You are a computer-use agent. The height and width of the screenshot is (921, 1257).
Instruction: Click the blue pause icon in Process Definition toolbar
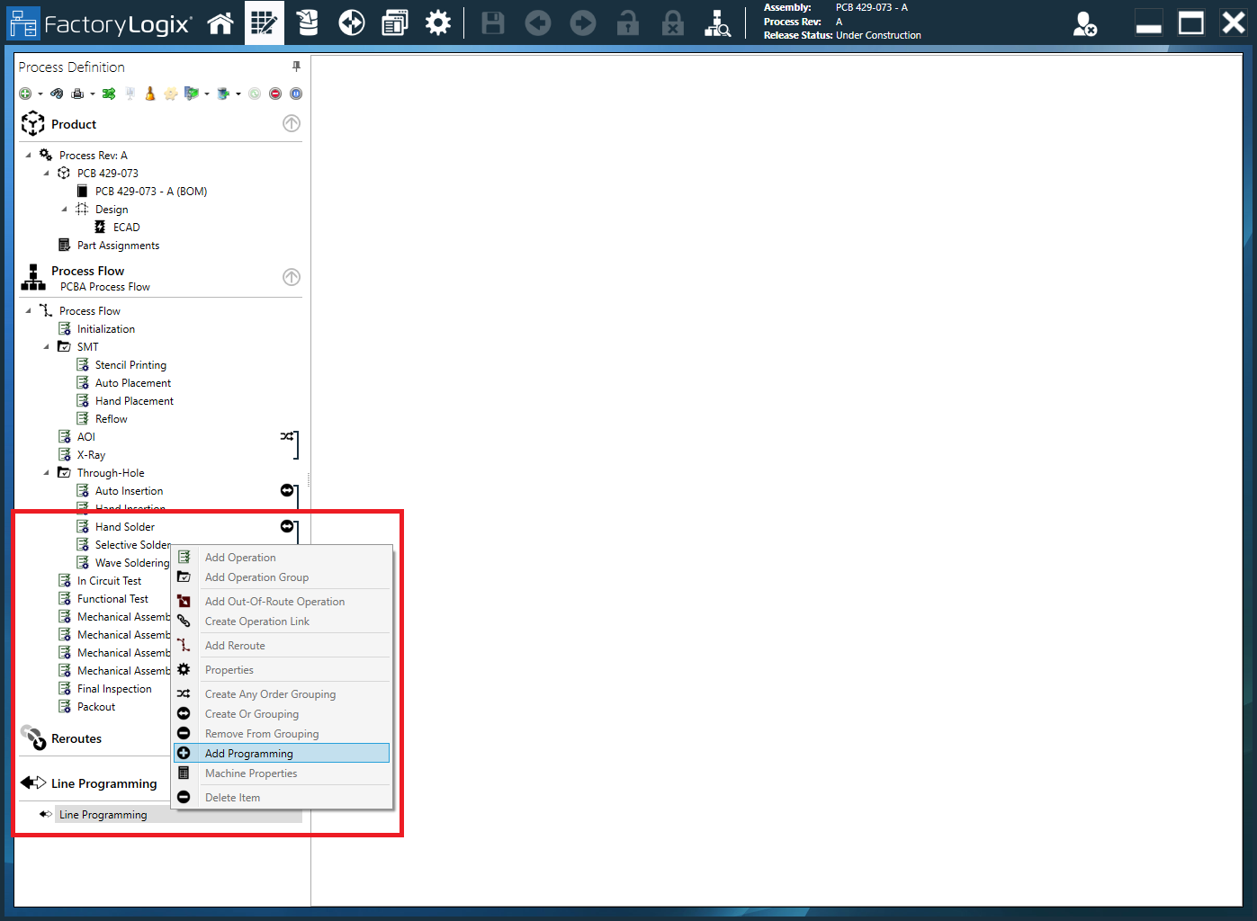coord(295,93)
